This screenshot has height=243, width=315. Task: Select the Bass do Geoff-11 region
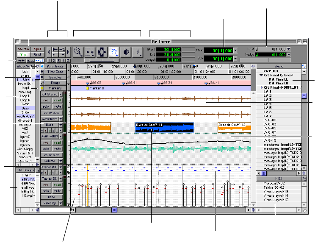click(x=164, y=127)
